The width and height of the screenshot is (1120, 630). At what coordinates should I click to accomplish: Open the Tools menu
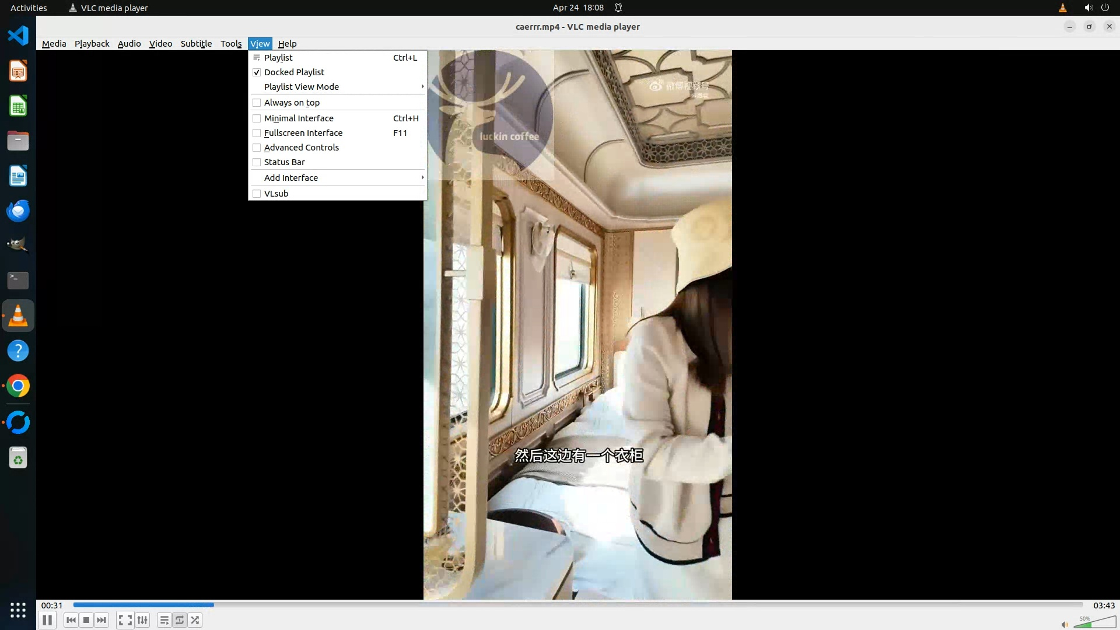[231, 44]
